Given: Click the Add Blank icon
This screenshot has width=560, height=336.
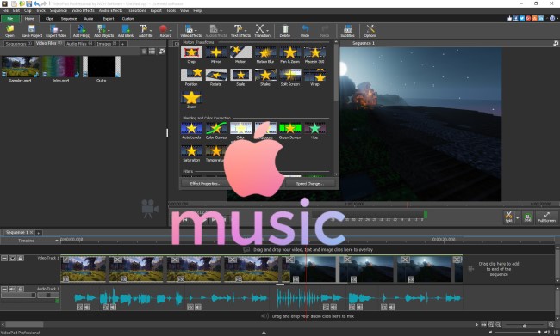Looking at the screenshot, I should [x=126, y=30].
